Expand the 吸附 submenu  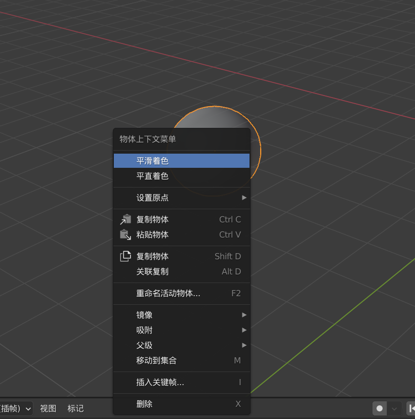(181, 330)
